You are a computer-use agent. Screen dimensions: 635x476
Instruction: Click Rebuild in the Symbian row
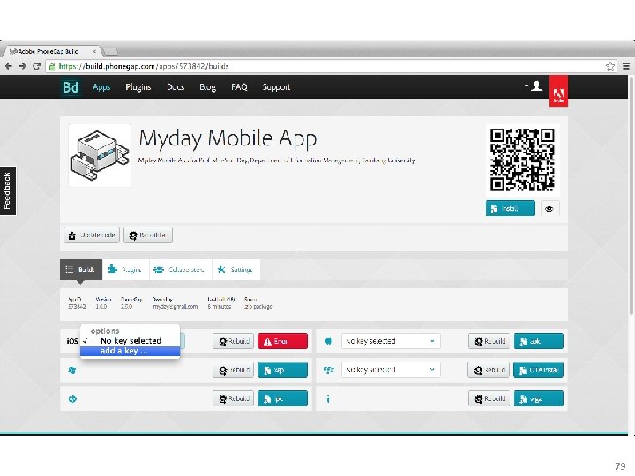(489, 398)
